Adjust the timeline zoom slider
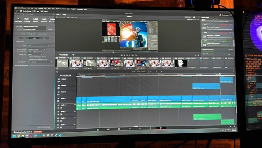 point(156,71)
